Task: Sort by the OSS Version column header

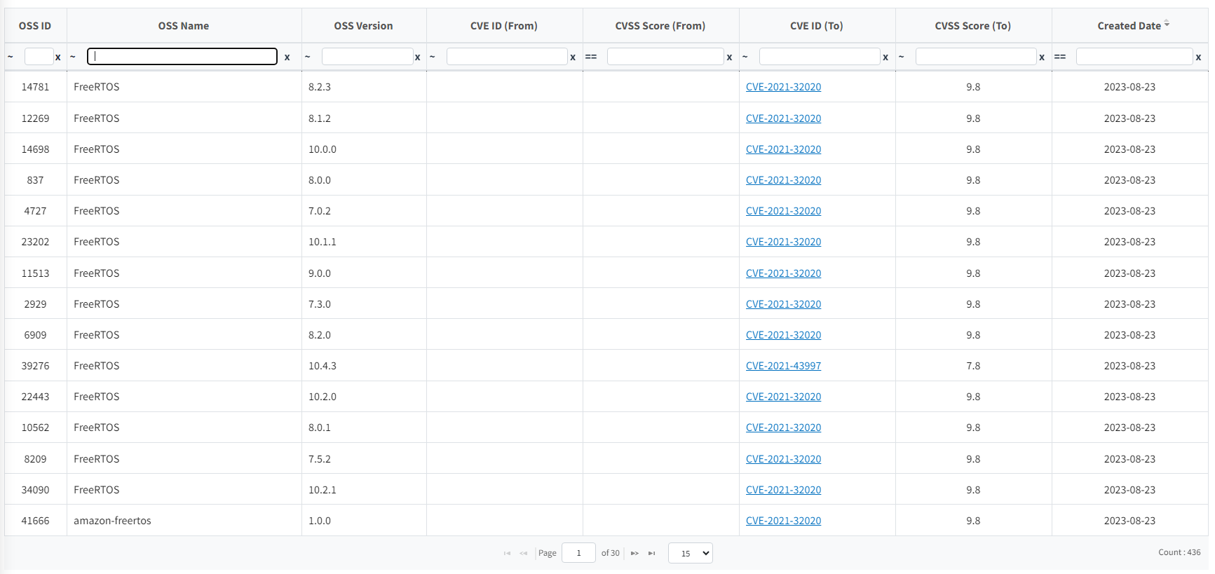Action: [x=363, y=26]
